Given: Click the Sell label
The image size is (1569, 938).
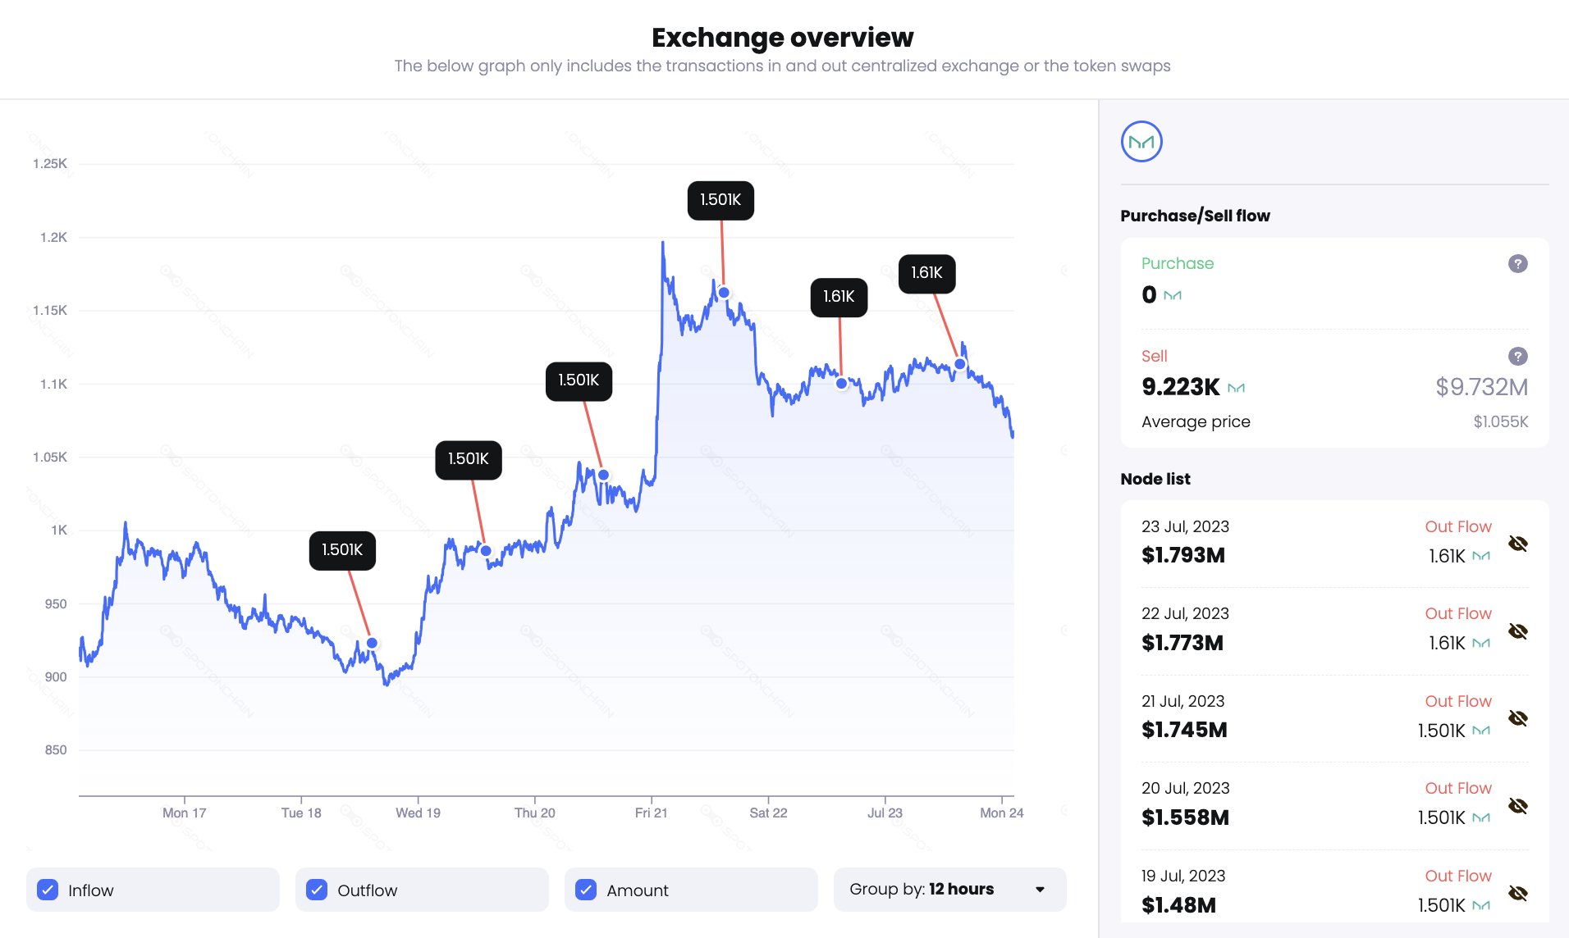Looking at the screenshot, I should [1154, 357].
